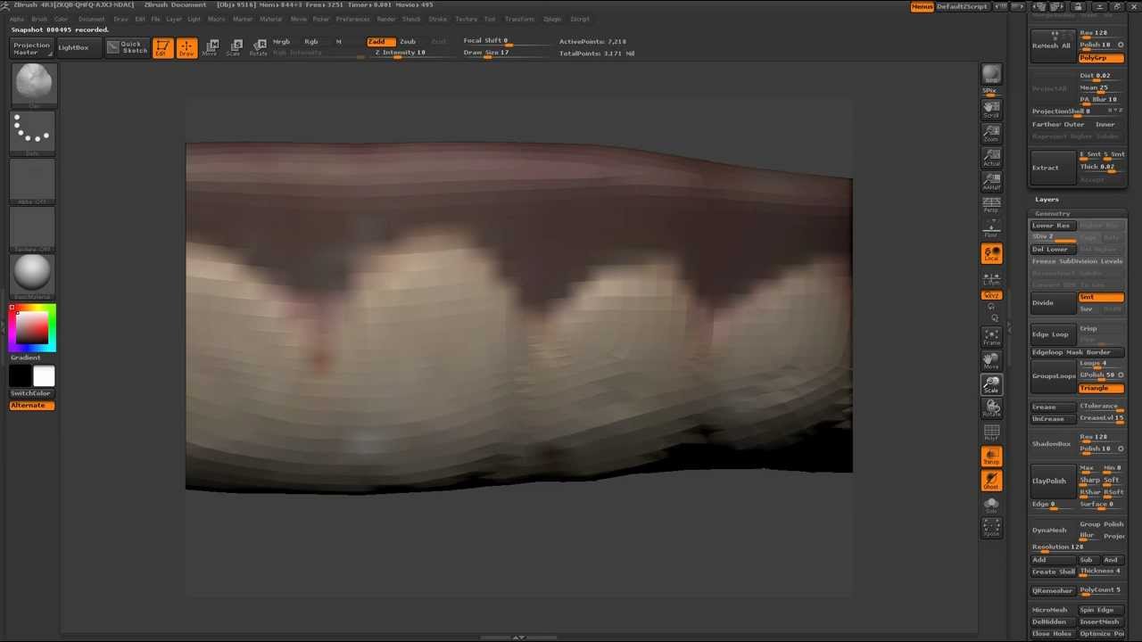Click the BPR render icon
The height and width of the screenshot is (642, 1142).
pos(991,75)
